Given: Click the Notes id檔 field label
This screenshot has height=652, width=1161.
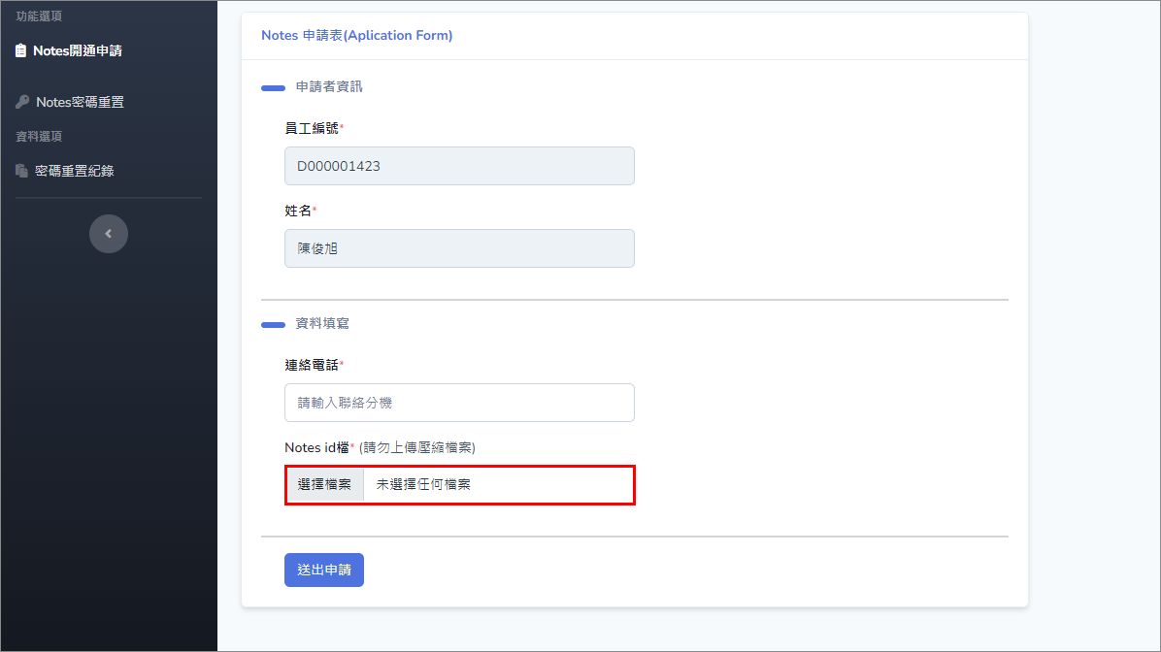Looking at the screenshot, I should [x=316, y=447].
